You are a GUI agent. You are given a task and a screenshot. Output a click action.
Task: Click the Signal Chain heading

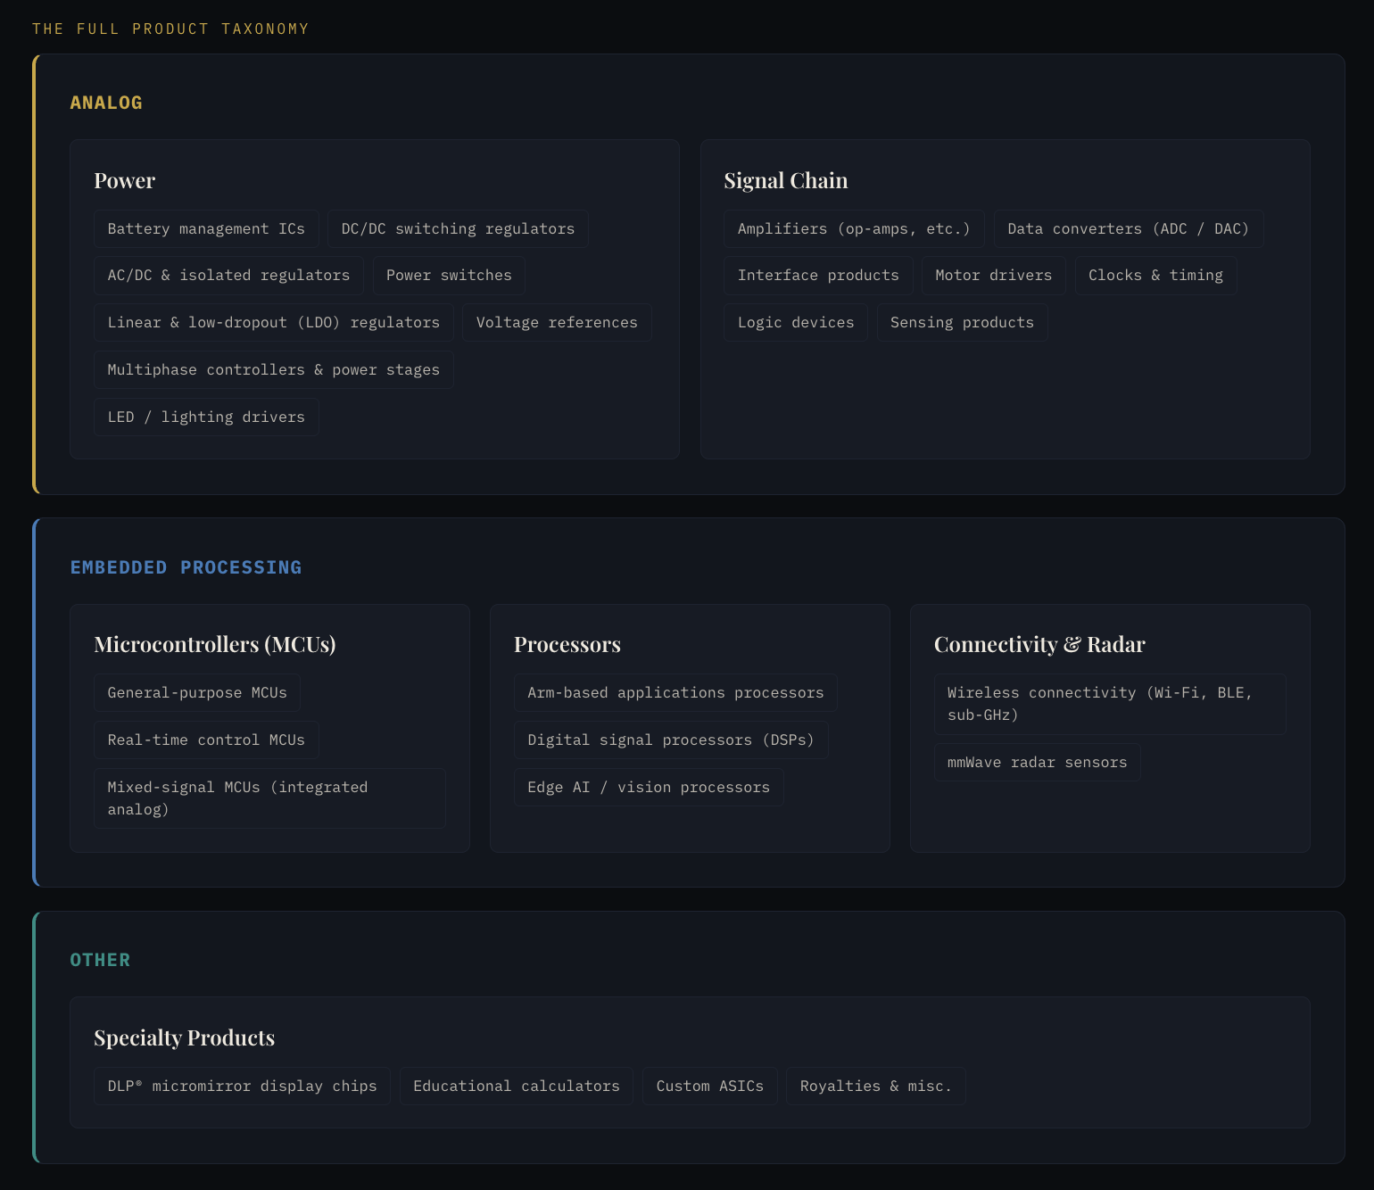786,181
